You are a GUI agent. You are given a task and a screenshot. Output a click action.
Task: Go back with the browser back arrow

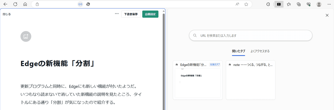point(5,4)
